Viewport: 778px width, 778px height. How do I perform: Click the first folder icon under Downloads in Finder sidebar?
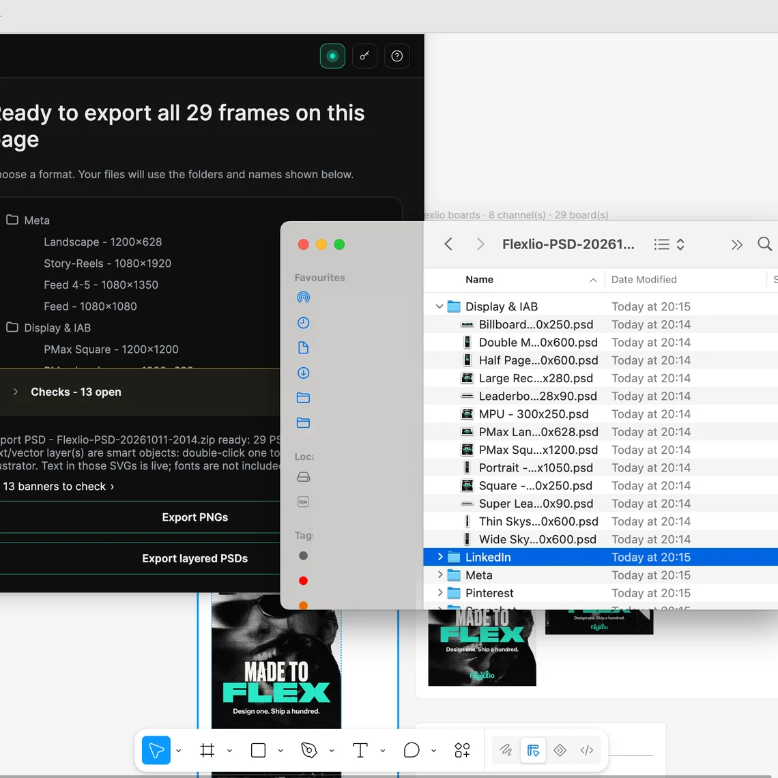[303, 397]
